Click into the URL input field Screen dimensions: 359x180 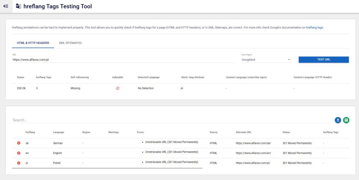click(x=123, y=60)
